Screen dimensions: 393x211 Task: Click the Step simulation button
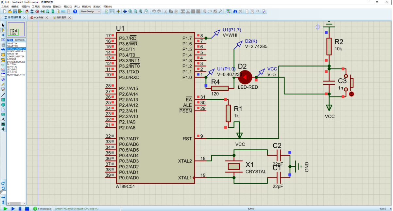13,208
